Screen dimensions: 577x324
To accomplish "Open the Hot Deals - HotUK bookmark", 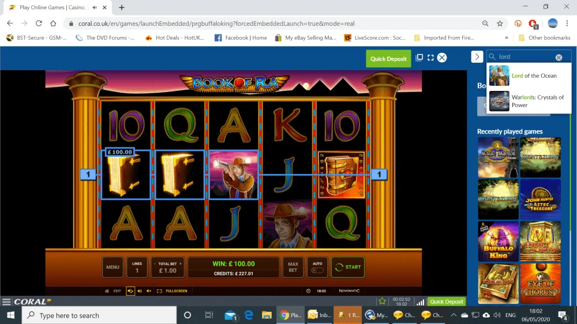I will pyautogui.click(x=175, y=38).
